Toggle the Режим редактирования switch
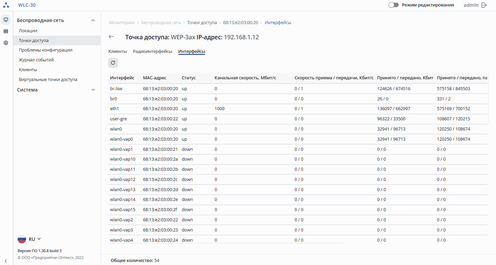The width and height of the screenshot is (496, 265). [393, 5]
